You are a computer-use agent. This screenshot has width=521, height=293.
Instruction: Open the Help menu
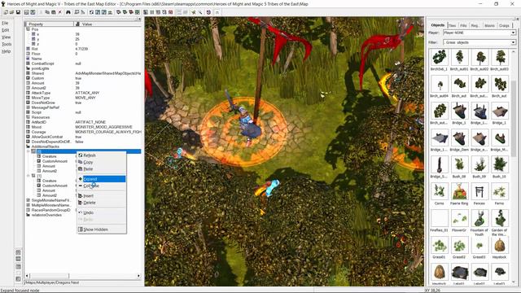(7, 51)
